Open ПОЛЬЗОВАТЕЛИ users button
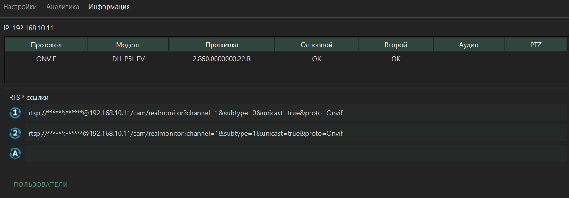569x198 pixels. point(41,184)
